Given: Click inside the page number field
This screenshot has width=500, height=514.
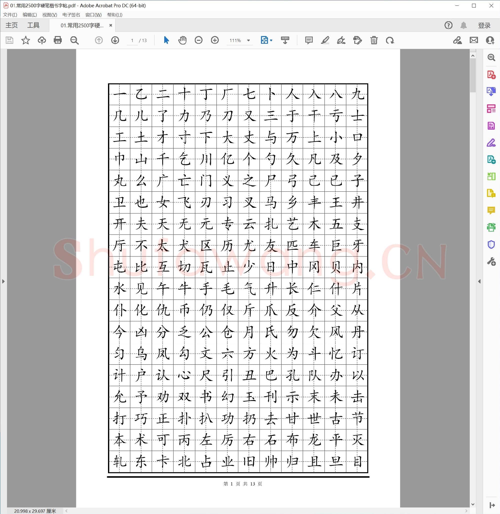Looking at the screenshot, I should (132, 40).
